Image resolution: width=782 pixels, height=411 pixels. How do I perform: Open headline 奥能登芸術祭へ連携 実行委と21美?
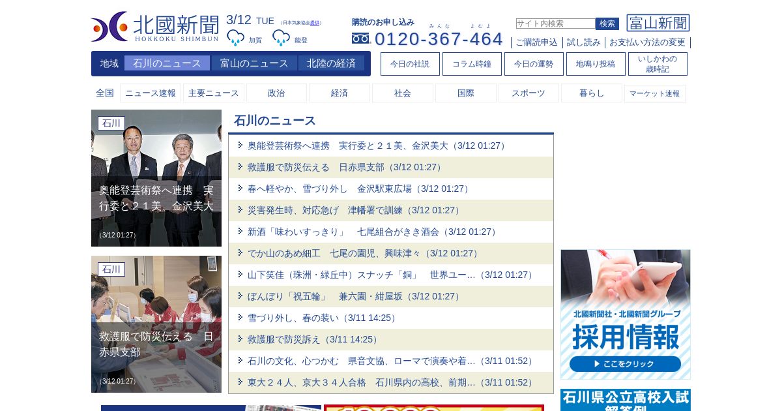point(377,145)
